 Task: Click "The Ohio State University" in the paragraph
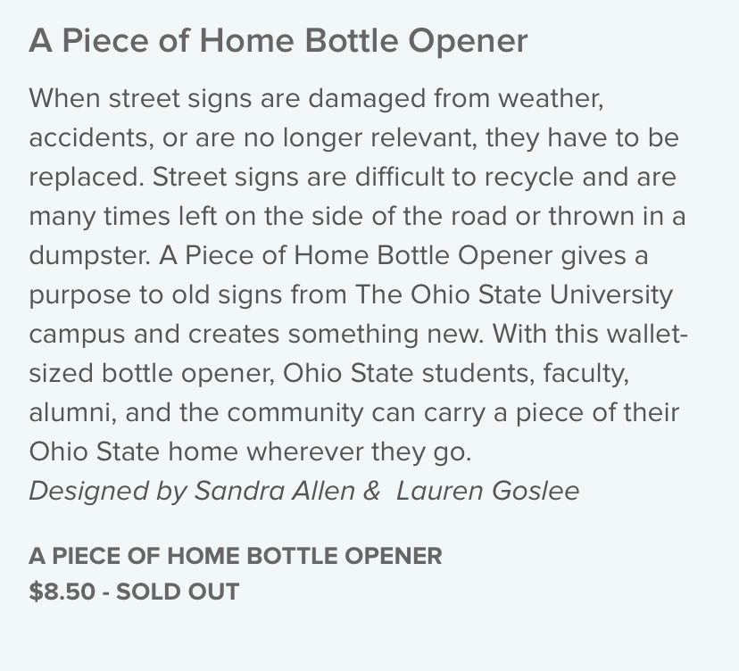tap(514, 295)
